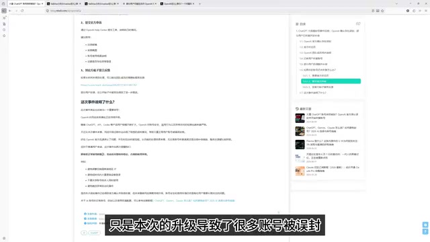Open the fourth latest article title
This screenshot has height=242, width=430.
point(333,156)
